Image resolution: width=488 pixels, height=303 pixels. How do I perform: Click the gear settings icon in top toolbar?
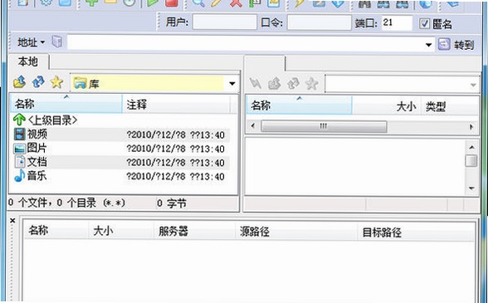click(46, 2)
